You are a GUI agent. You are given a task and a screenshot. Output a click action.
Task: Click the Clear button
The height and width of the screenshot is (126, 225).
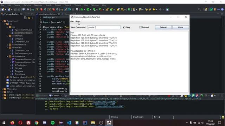(x=180, y=27)
